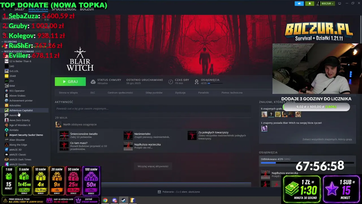Click the Adorables game icon
This screenshot has height=204, width=362.
point(7,105)
